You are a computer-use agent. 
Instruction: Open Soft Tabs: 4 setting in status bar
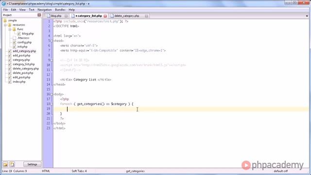pyautogui.click(x=79, y=171)
